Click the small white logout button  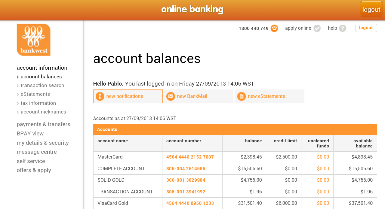[366, 28]
